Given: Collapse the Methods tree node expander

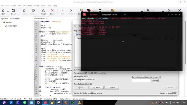Looking at the screenshot, I should (x=1, y=22).
